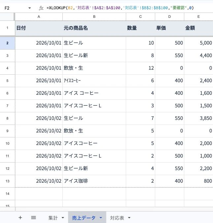Screen dimensions: 213x223
Task: Click the 数量 header cell
Action: 140,28
